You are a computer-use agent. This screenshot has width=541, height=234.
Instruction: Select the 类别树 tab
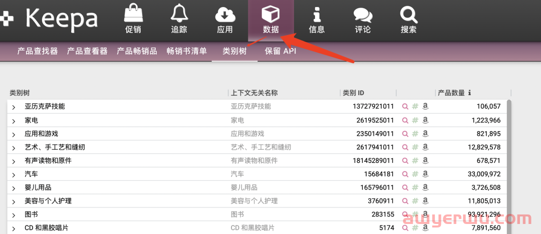[234, 52]
